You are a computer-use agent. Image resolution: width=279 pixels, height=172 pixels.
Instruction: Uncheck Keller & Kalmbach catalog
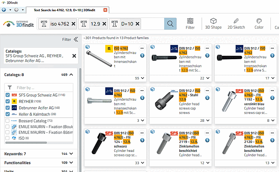click(7, 114)
